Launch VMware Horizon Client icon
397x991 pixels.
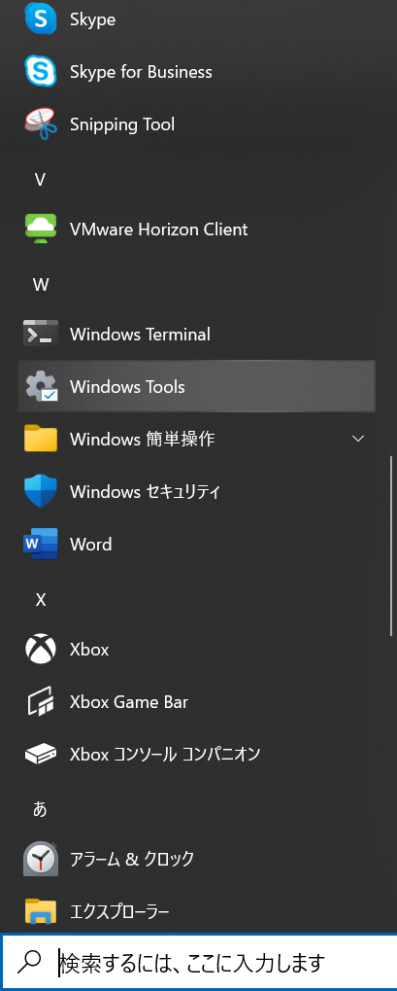pos(41,229)
